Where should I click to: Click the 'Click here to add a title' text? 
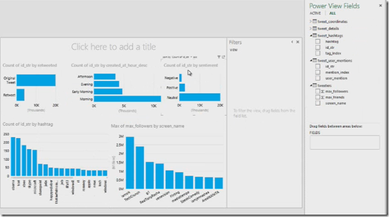(x=114, y=47)
